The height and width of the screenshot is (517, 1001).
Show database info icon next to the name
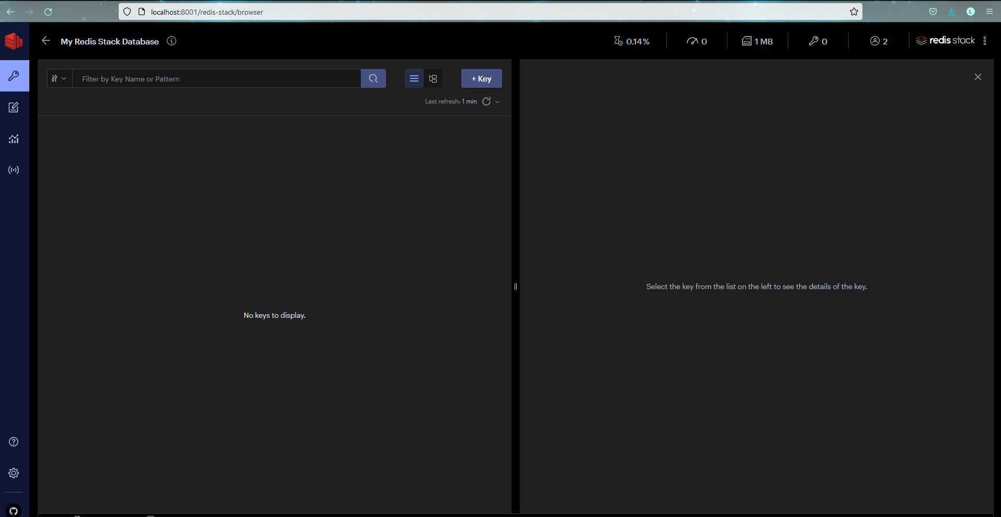click(x=172, y=41)
